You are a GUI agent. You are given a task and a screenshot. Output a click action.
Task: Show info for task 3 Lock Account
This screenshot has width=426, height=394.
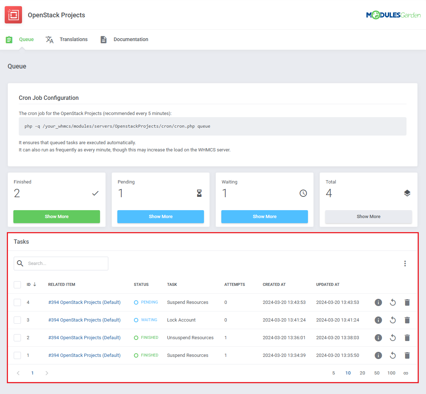(378, 320)
